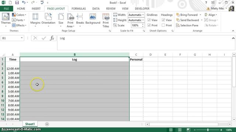236x132 pixels.
Task: Open Sheet Options dialog launcher
Action: 172,31
